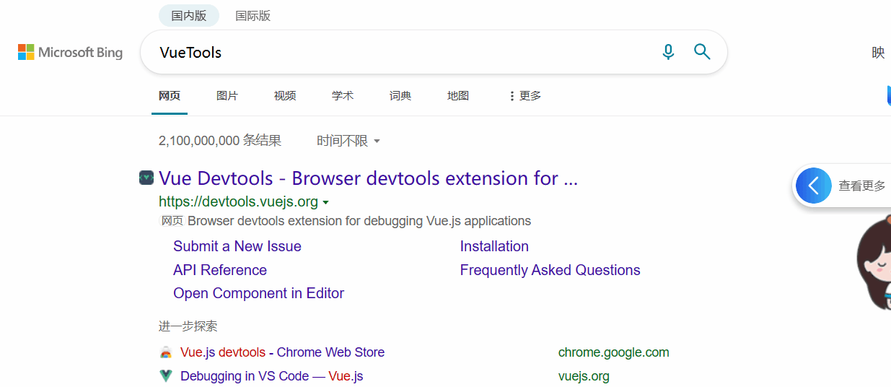
Task: Switch to 国际版 international version
Action: point(253,15)
